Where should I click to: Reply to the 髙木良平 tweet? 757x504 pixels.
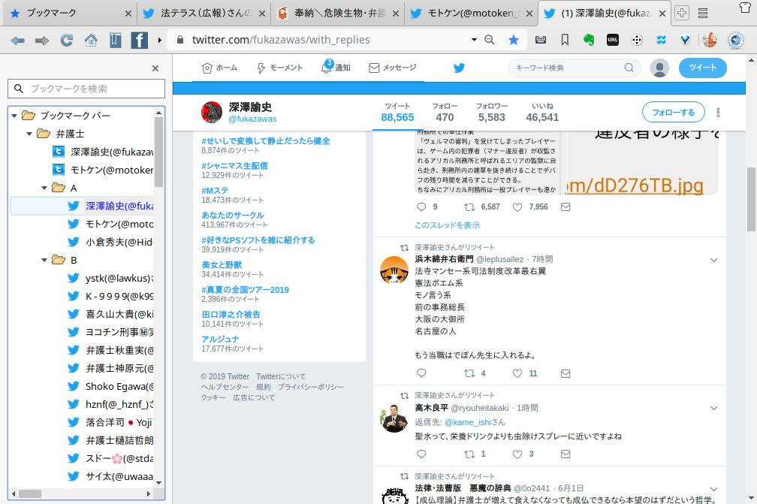click(x=421, y=454)
